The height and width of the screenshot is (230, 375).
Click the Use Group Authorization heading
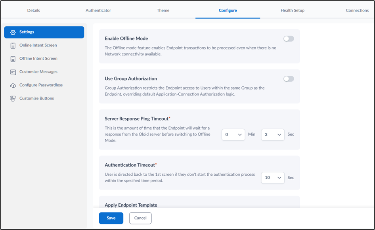[131, 79]
